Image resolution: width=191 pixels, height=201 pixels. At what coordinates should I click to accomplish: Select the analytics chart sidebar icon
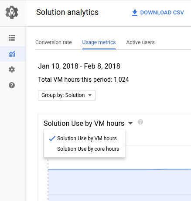(x=12, y=54)
